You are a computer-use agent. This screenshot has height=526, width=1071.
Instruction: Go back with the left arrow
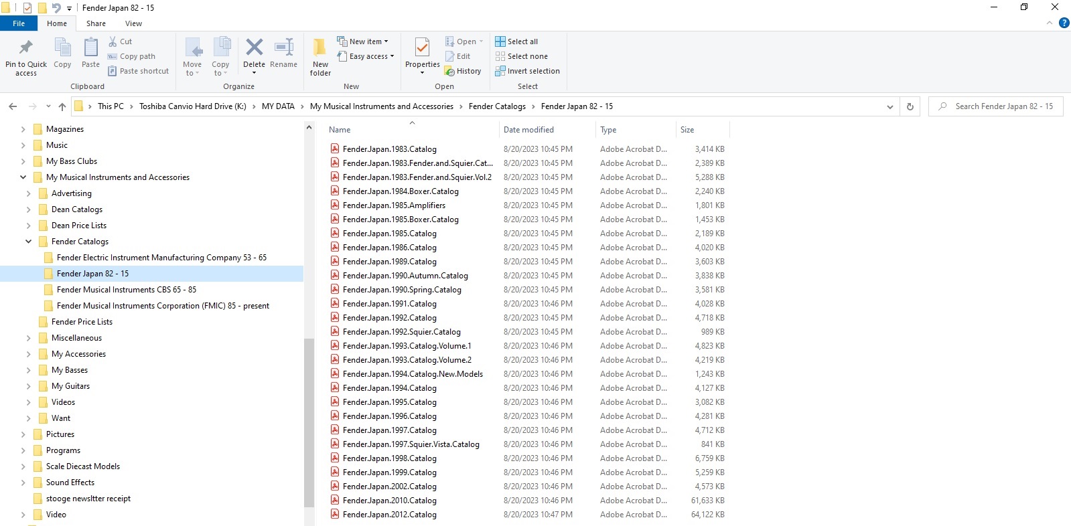pyautogui.click(x=13, y=106)
